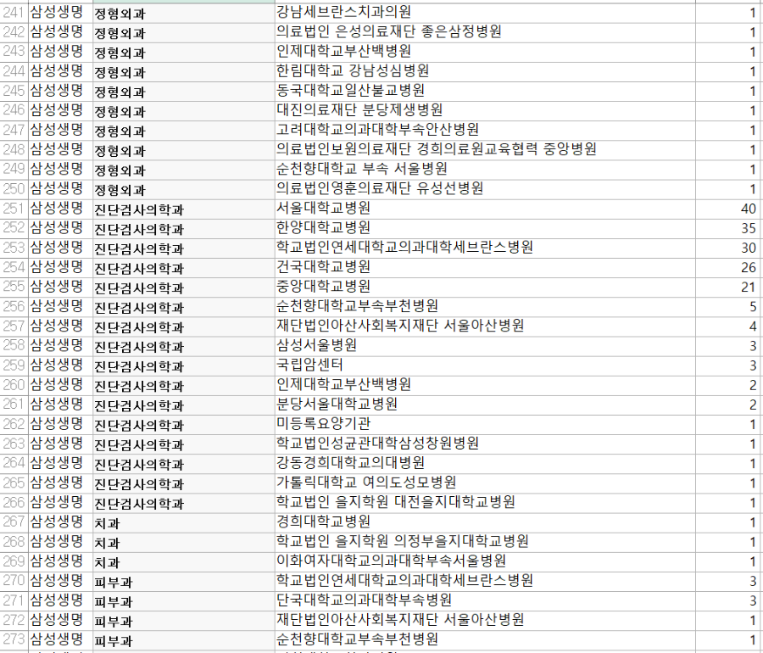Select row header 270
The width and height of the screenshot is (763, 653).
coord(14,582)
